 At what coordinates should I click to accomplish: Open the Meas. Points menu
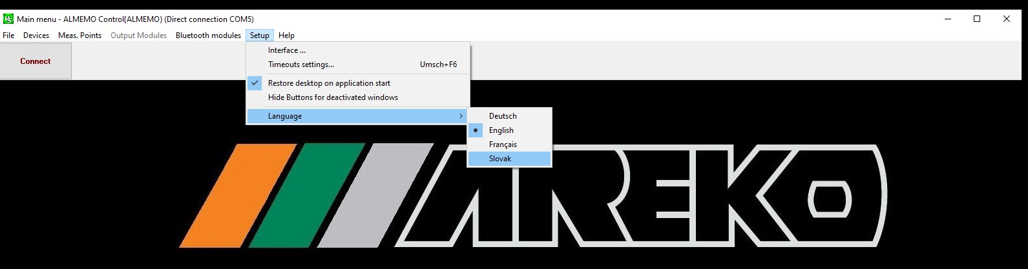point(79,35)
